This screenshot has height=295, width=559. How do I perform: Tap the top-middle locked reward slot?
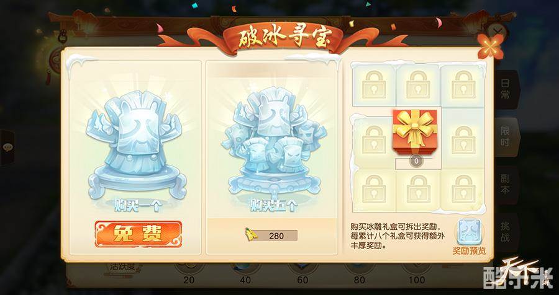(x=418, y=86)
